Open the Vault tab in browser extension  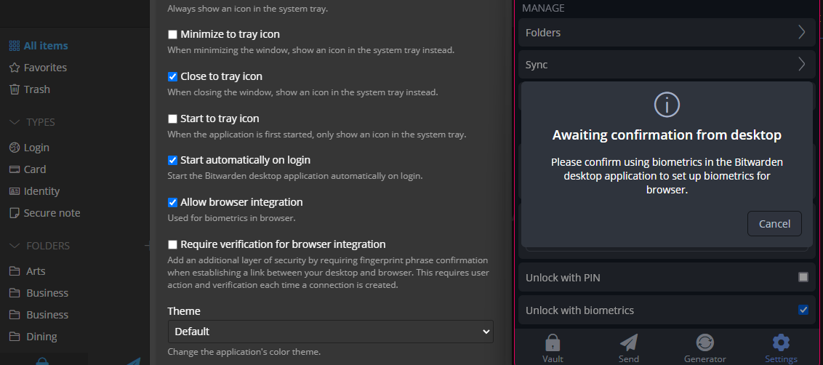click(553, 349)
